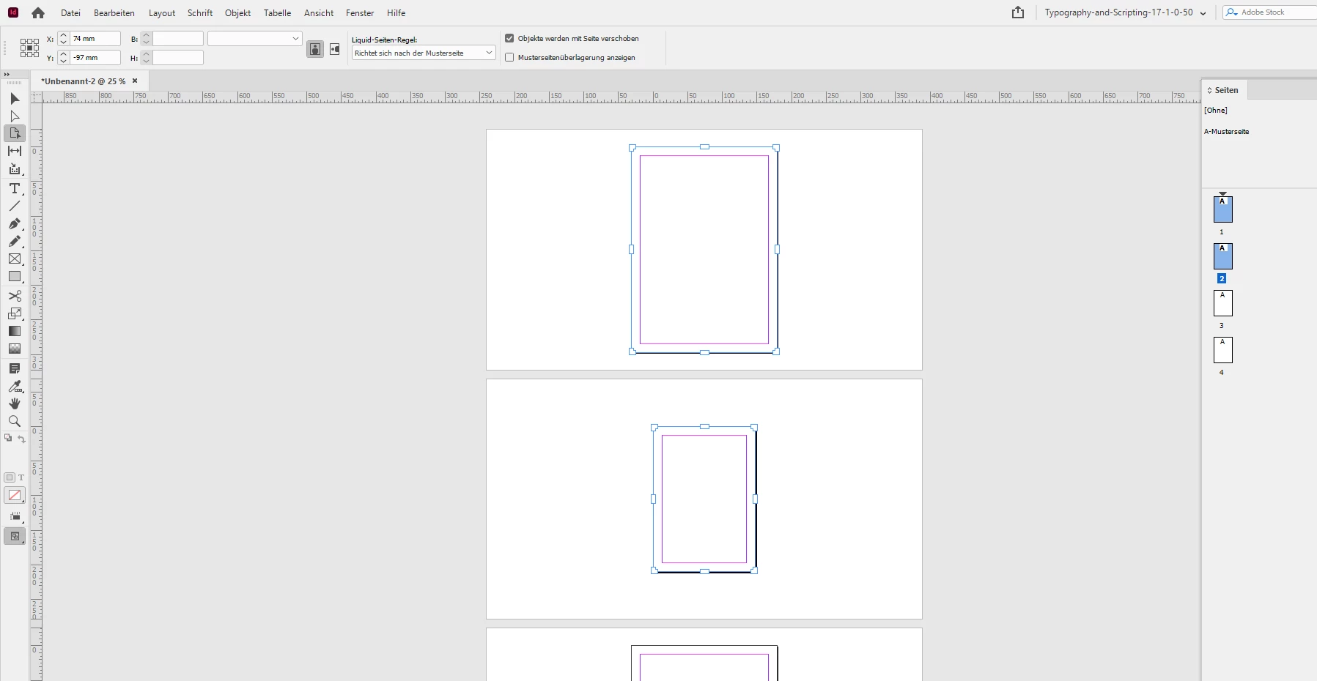Select the Rectangle tool
Screen dimensions: 1317x681
(x=15, y=277)
